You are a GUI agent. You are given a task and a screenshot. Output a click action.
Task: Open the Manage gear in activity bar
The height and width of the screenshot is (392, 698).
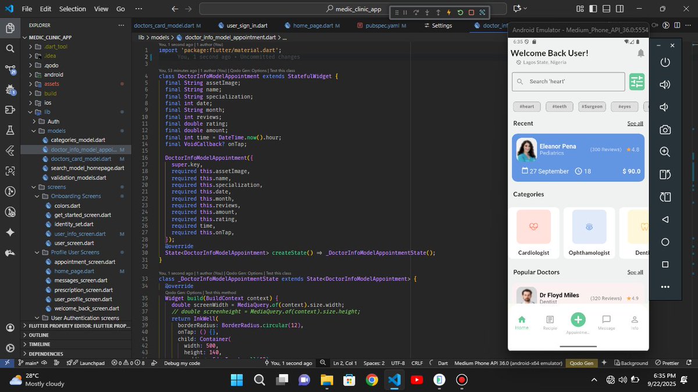(x=10, y=348)
